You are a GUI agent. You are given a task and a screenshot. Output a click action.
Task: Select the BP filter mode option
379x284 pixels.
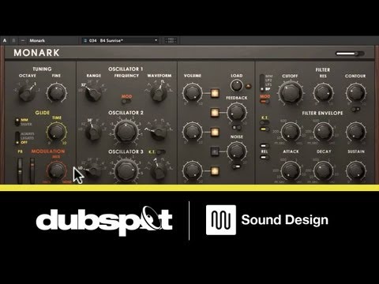click(x=268, y=89)
